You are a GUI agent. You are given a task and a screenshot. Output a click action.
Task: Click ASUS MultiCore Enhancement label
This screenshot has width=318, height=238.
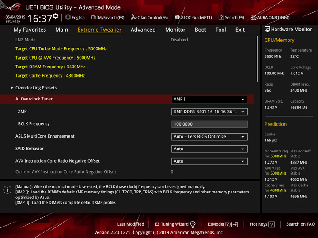pos(45,136)
